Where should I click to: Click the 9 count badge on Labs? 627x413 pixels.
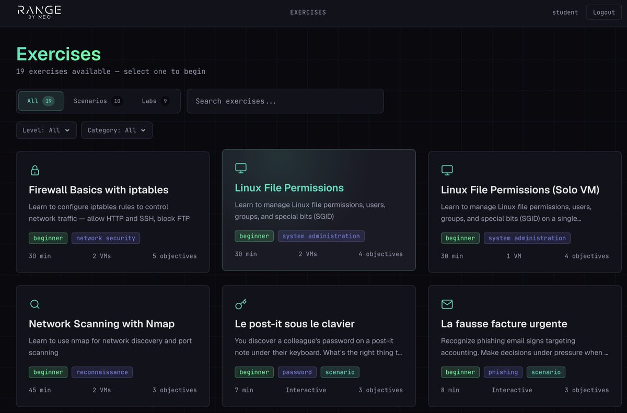point(165,101)
